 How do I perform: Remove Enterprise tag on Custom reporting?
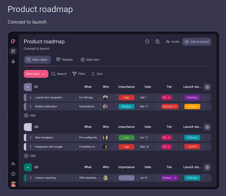click(175, 178)
